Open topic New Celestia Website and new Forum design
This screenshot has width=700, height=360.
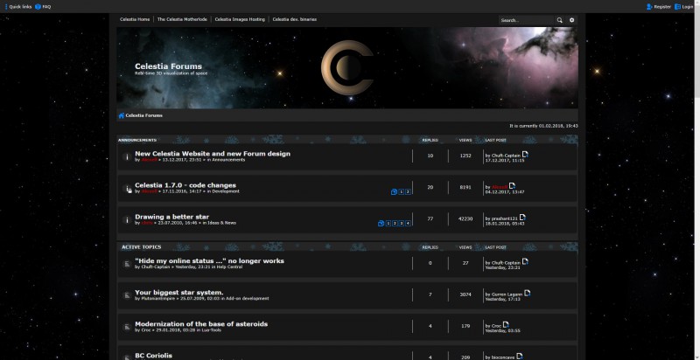click(x=213, y=154)
